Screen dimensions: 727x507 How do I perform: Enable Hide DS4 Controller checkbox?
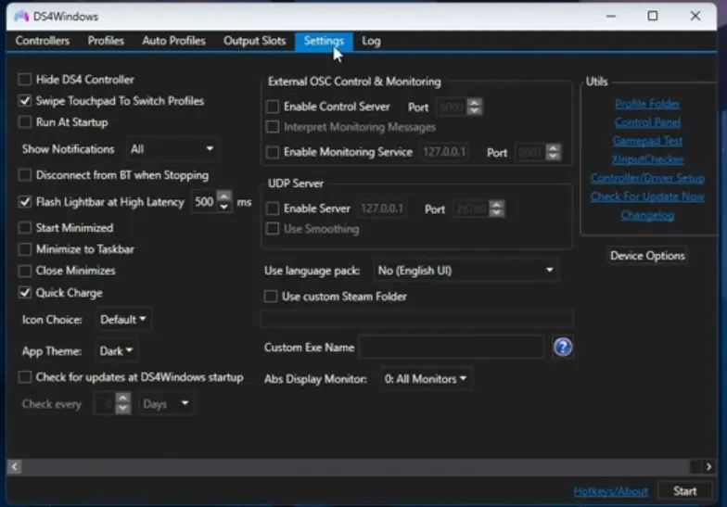25,80
